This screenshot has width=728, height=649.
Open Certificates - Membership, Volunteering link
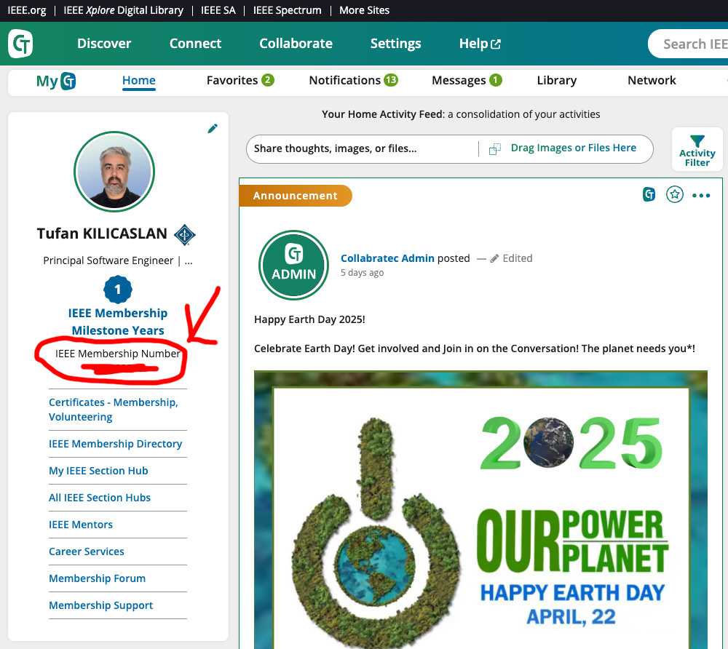(114, 410)
